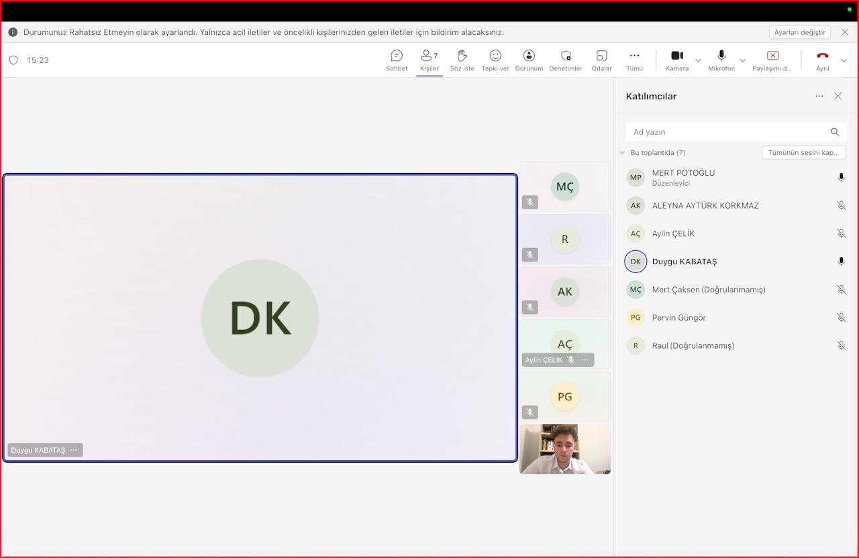Open the Kişiler participants tab
Viewport: 859px width, 558px height.
point(429,60)
